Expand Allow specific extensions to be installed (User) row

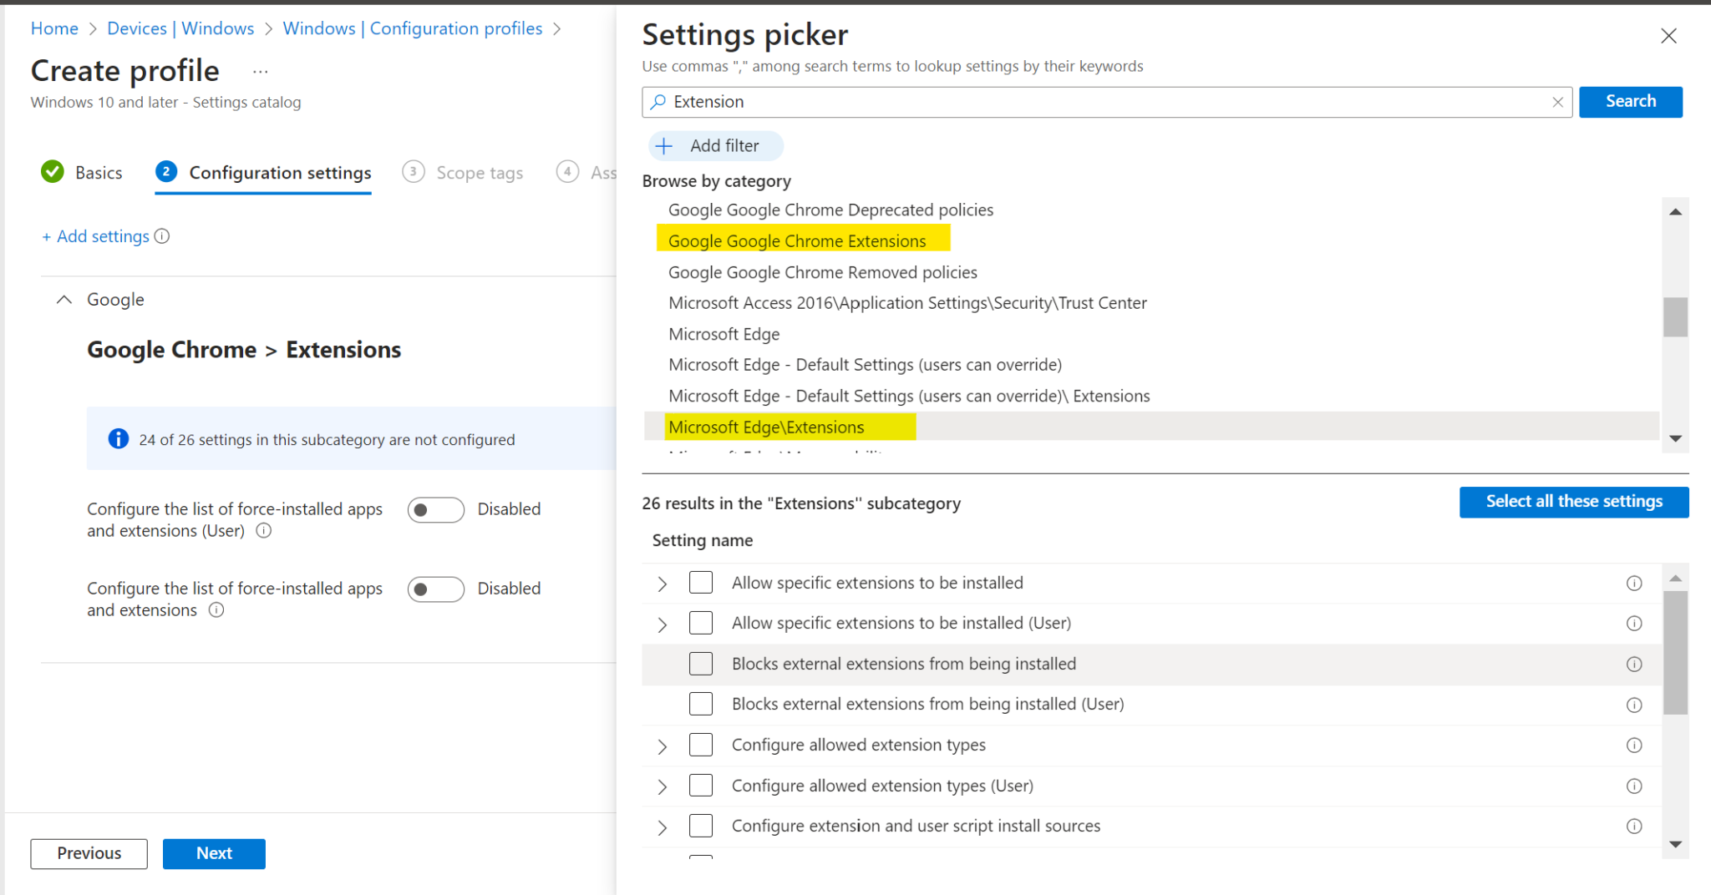(x=663, y=624)
